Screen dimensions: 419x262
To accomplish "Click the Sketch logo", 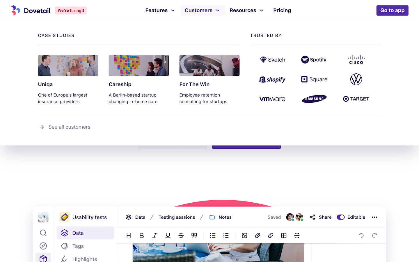I will 272,60.
